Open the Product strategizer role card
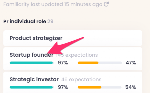Viewport: 150px width, 93px height. point(73,38)
